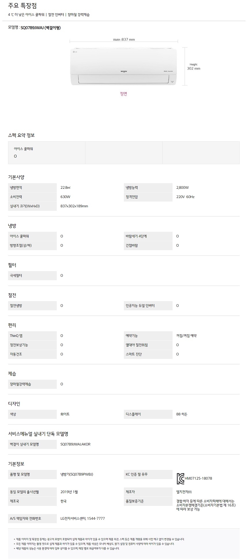Click the Height 302 mm dimension label
248x560 pixels.
tap(193, 67)
